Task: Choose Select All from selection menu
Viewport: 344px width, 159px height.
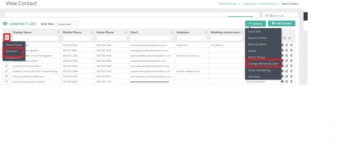Action: (12, 51)
